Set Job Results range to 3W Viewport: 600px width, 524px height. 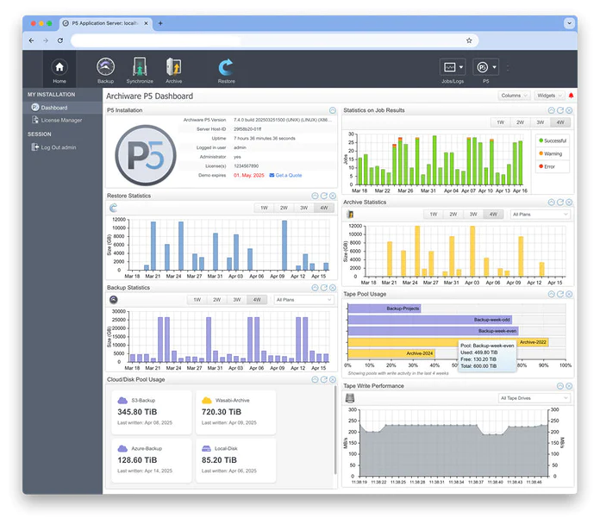point(540,122)
